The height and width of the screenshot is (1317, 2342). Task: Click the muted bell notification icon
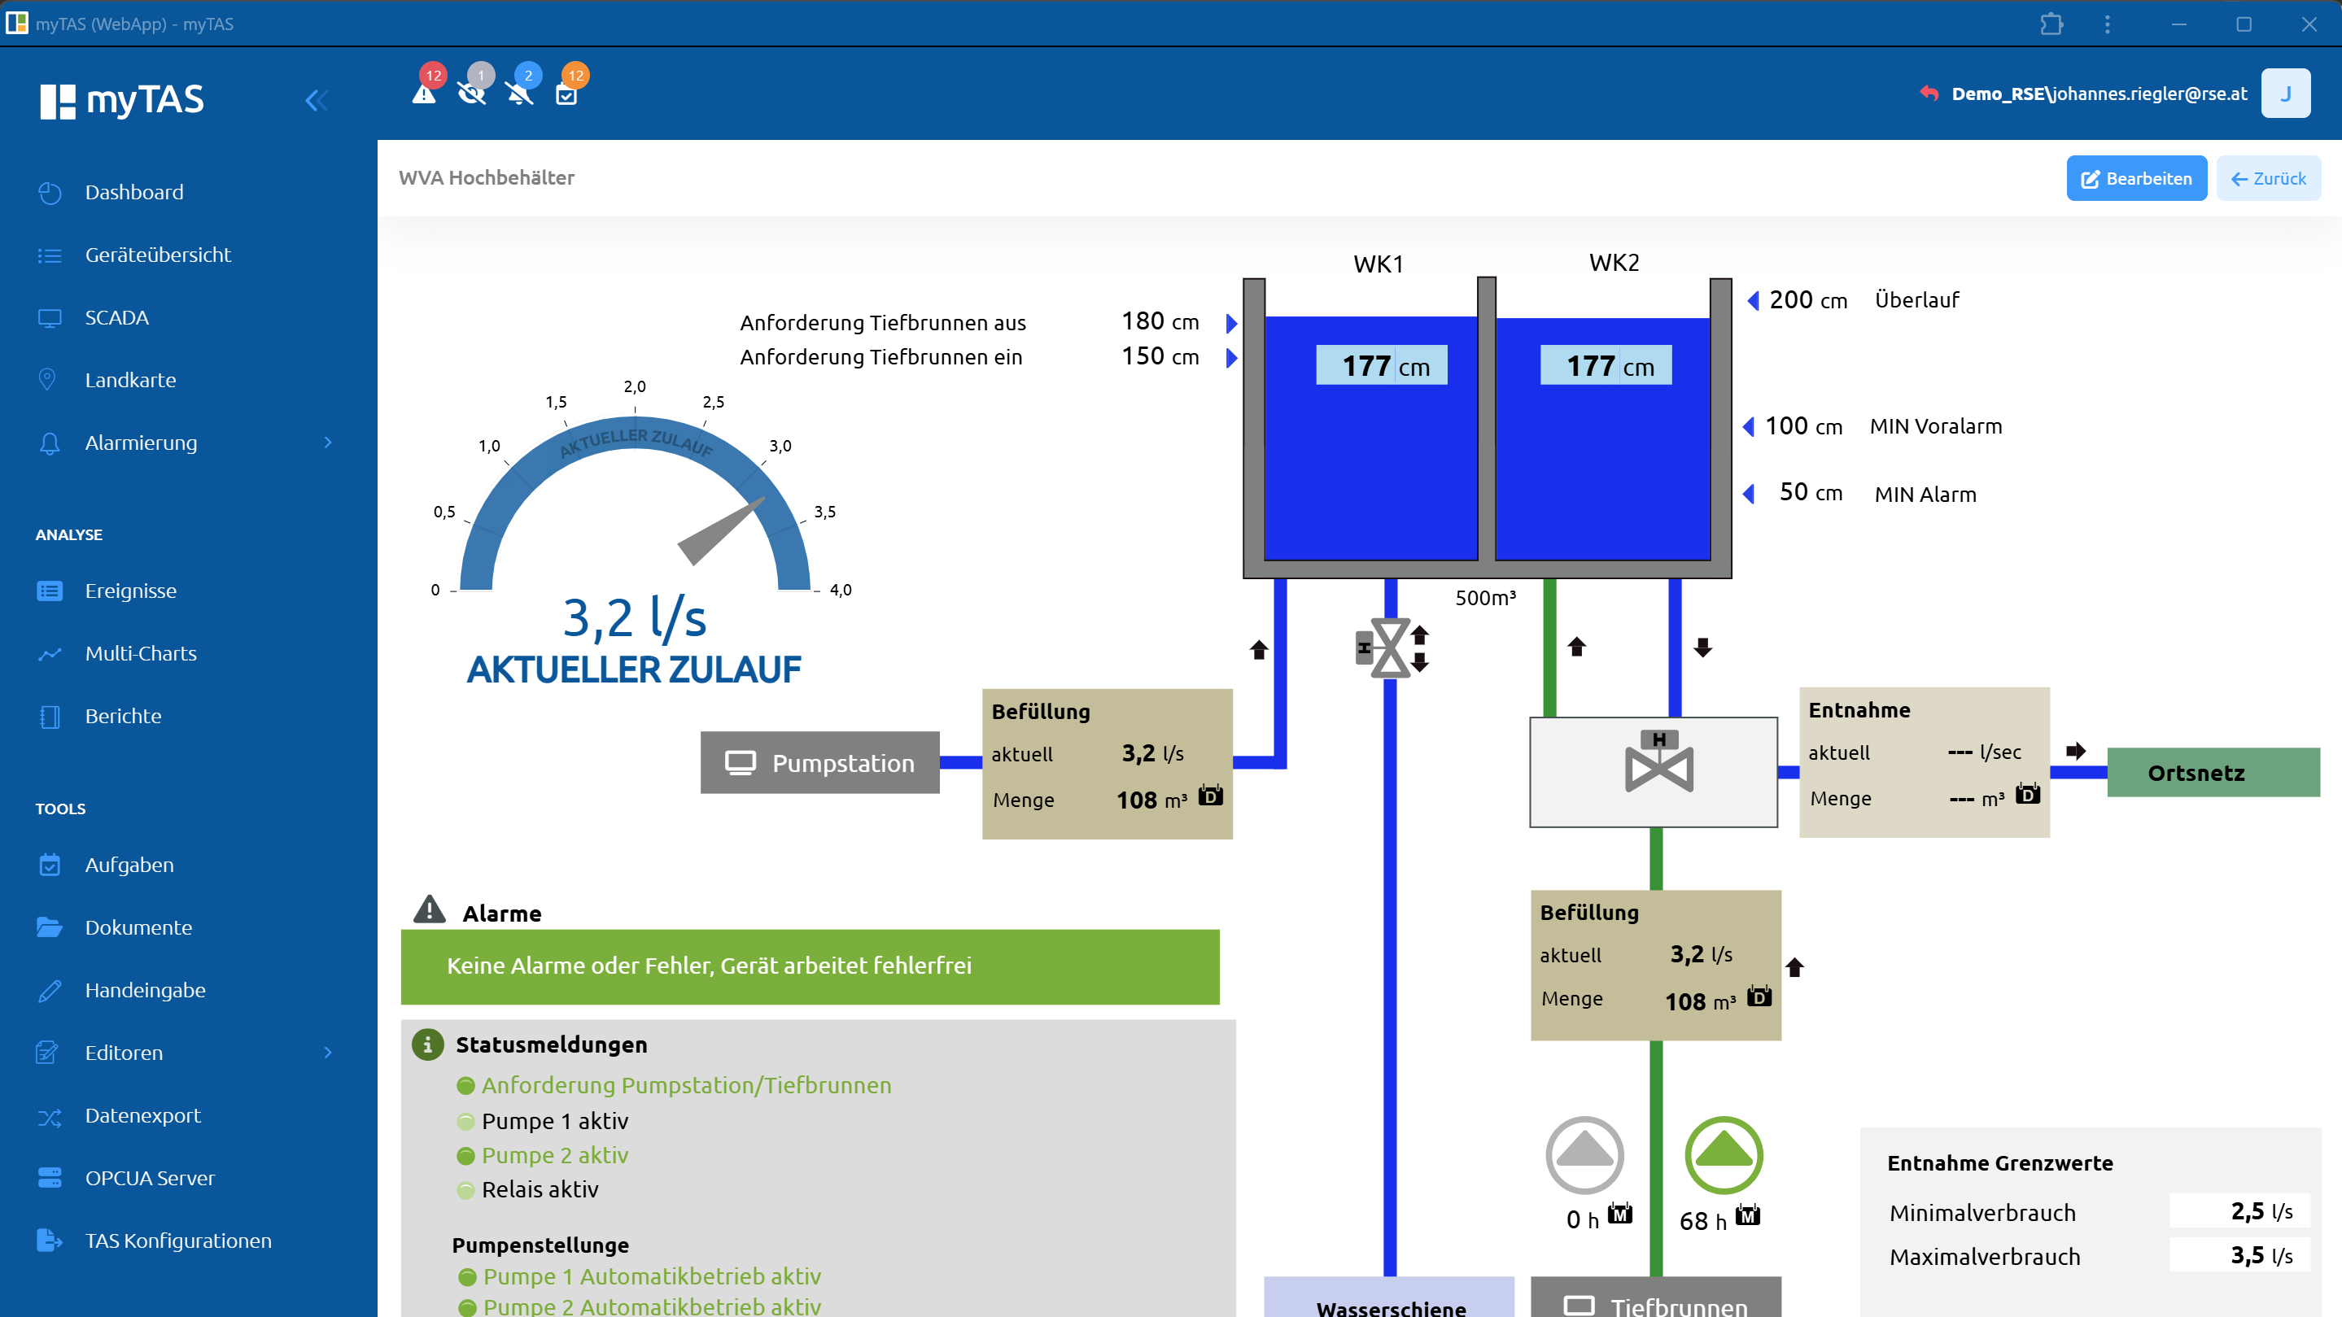519,93
